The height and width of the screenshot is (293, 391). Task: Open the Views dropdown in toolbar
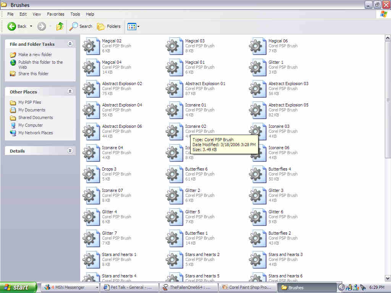(133, 26)
